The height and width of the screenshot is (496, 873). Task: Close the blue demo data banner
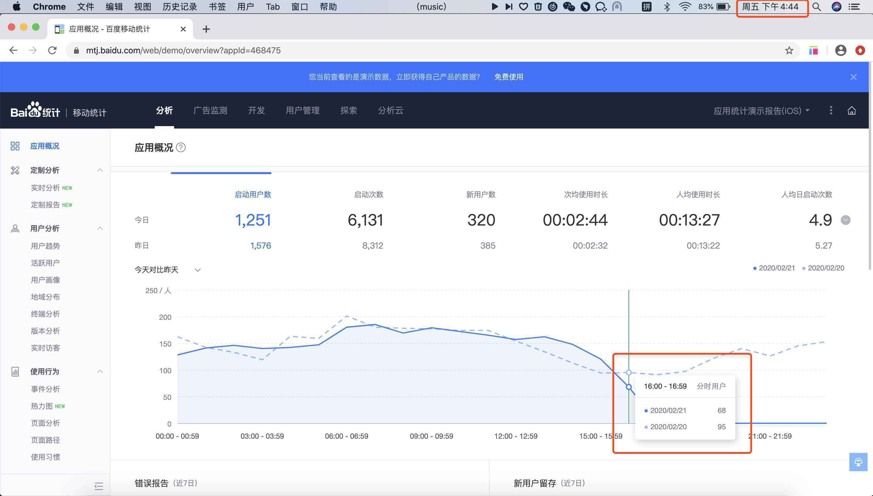click(x=853, y=77)
